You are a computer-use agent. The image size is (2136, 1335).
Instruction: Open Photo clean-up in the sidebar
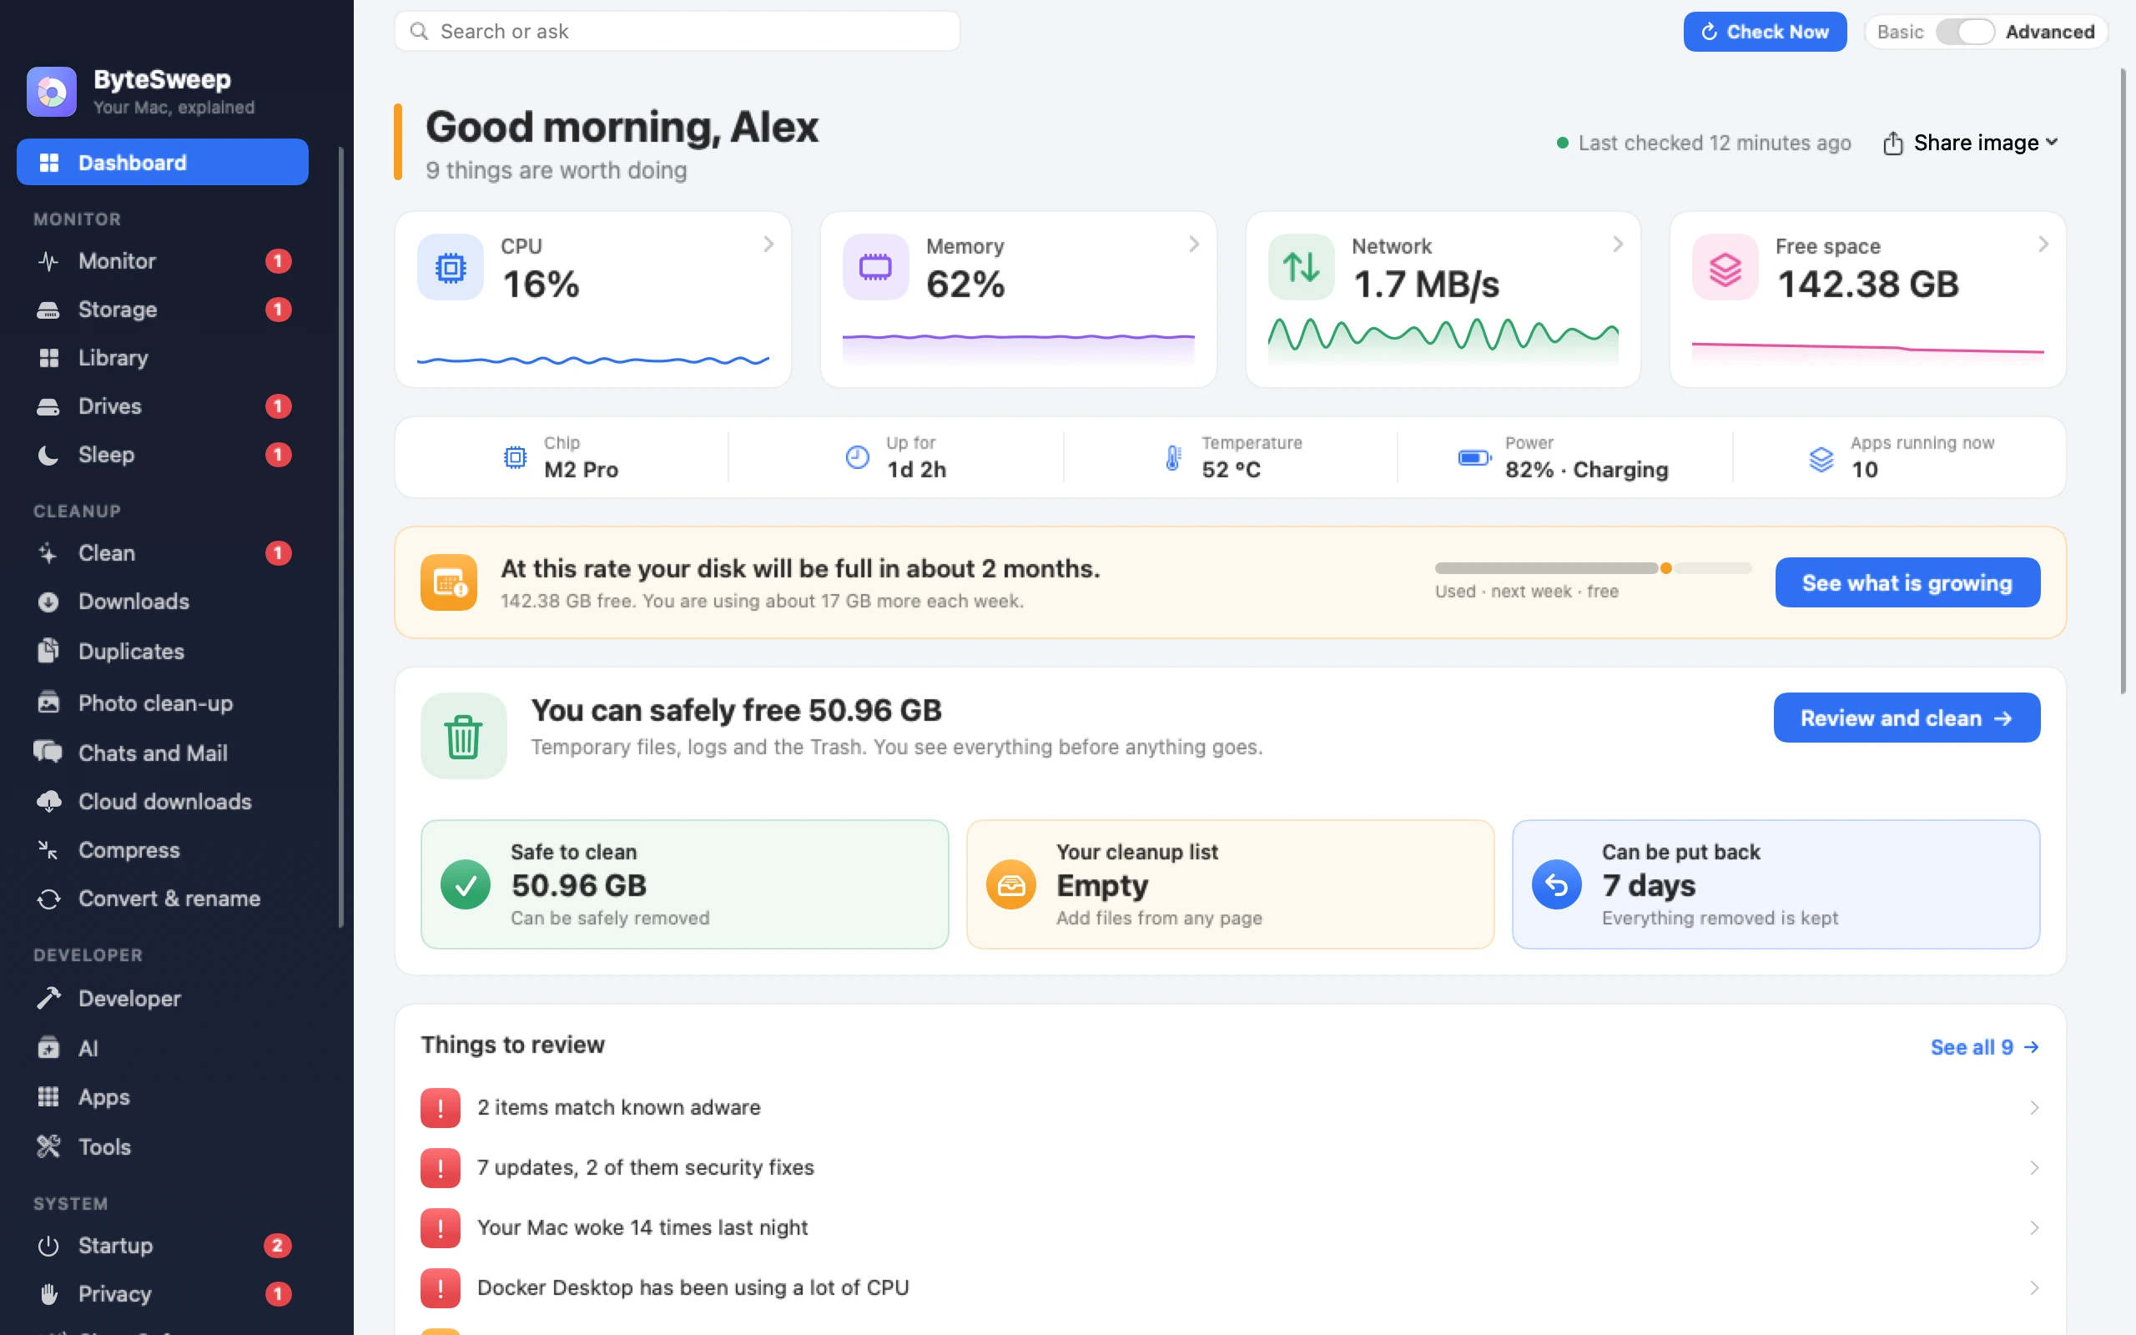pos(163,703)
